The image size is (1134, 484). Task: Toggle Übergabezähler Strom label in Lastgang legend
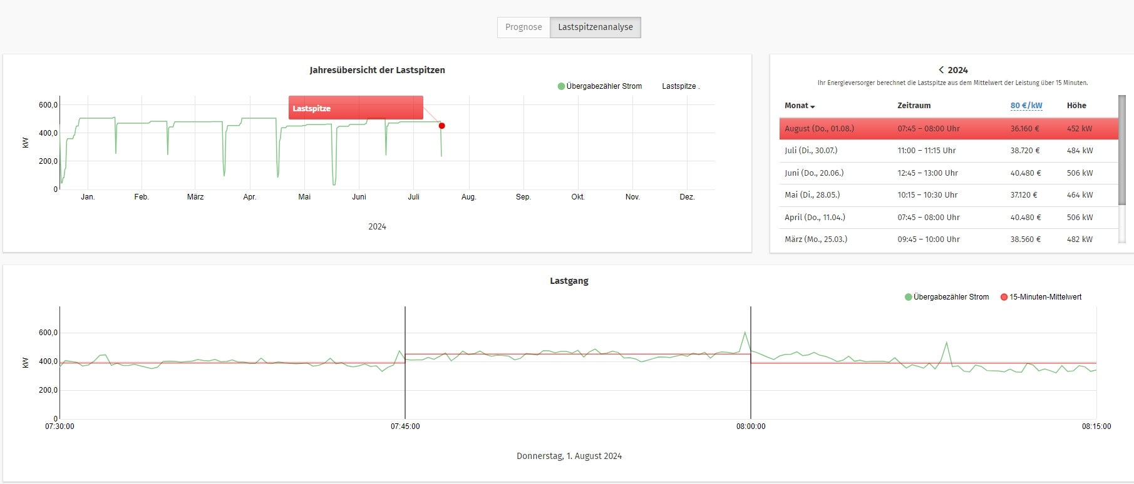click(951, 297)
